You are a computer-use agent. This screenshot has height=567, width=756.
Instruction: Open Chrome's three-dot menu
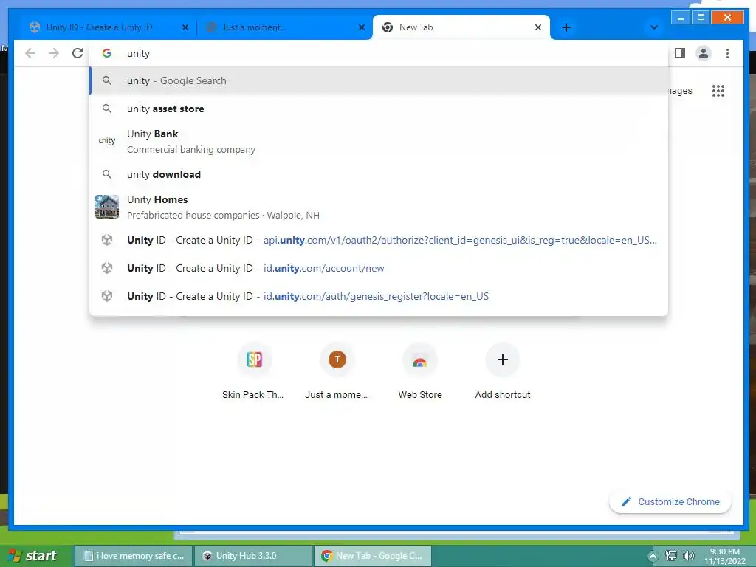[727, 53]
